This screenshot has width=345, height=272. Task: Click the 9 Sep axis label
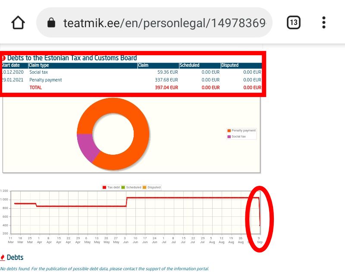click(x=260, y=240)
